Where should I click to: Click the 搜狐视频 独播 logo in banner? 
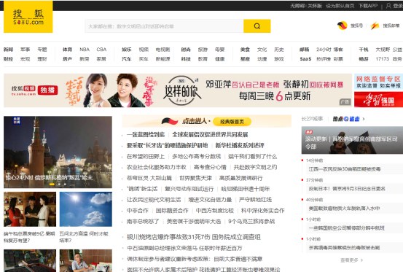coord(34,90)
